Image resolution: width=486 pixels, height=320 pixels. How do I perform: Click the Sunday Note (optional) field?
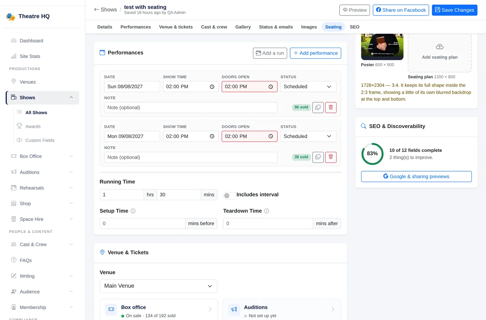[x=191, y=107]
